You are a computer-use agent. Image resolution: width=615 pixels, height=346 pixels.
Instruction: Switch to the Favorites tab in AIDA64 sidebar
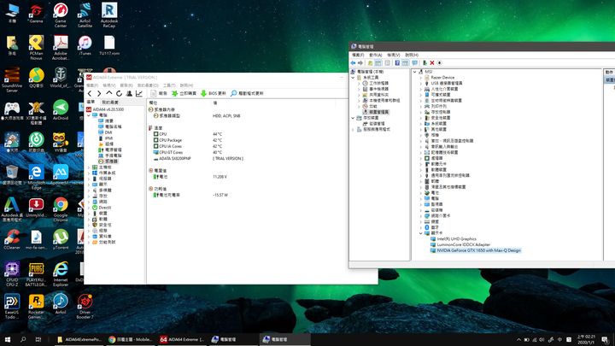[x=110, y=102]
